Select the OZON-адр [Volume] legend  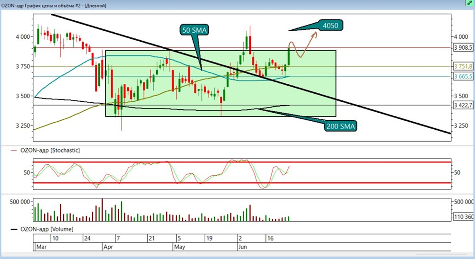click(x=47, y=229)
